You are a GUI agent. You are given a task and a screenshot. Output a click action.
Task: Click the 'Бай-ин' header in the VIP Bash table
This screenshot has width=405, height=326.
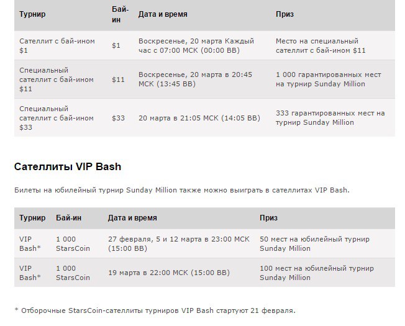pos(68,218)
